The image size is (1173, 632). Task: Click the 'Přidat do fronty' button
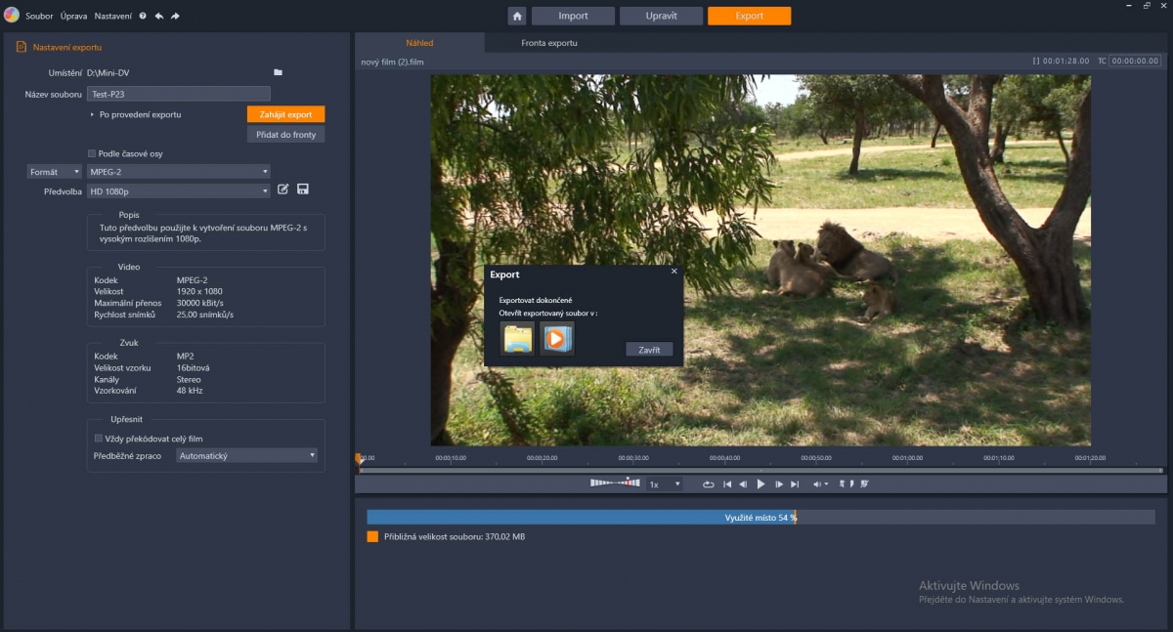pyautogui.click(x=285, y=135)
